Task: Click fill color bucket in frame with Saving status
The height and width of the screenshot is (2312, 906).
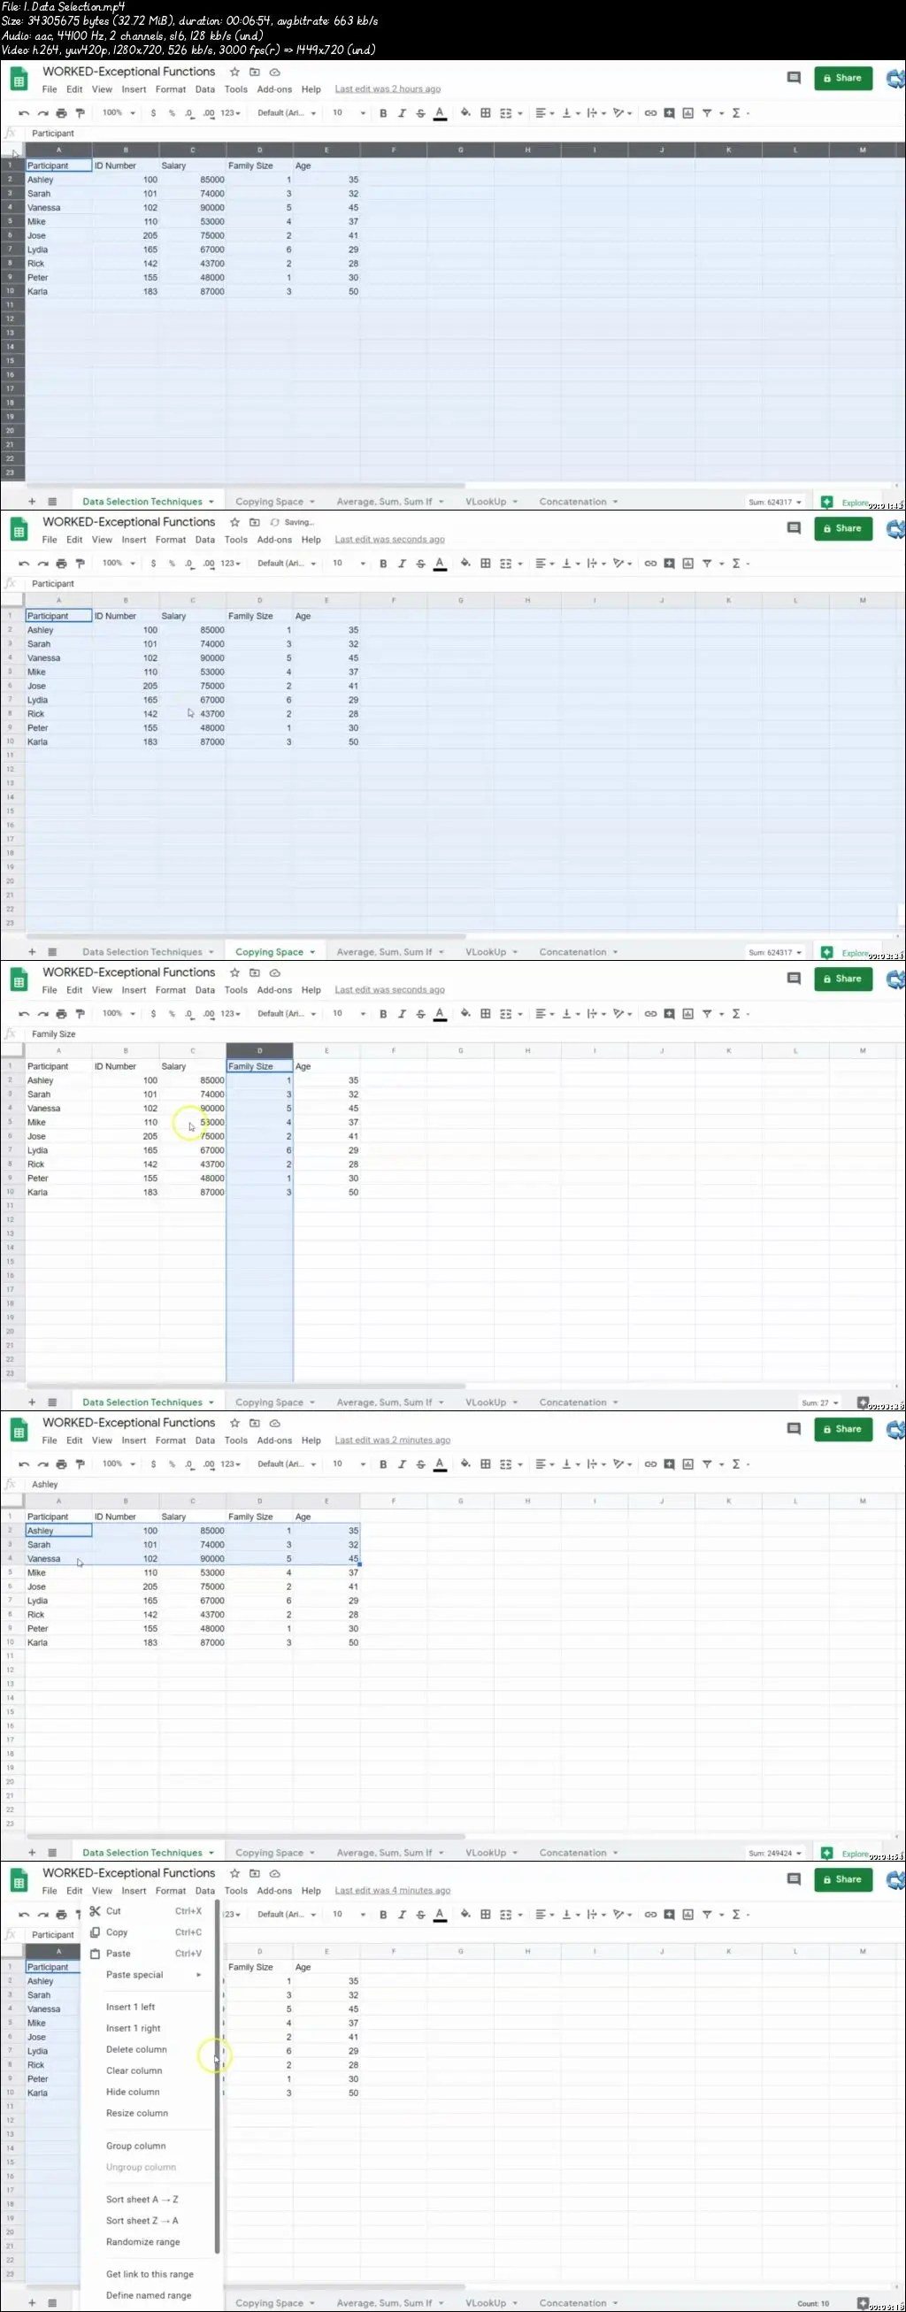Action: point(465,564)
